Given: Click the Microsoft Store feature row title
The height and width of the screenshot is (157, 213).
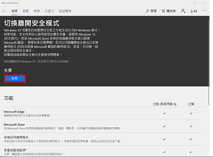Looking at the screenshot, I should coord(14,124).
